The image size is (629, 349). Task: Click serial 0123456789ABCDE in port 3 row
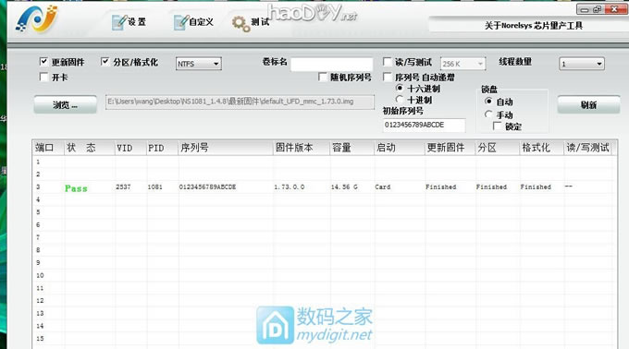(x=207, y=187)
